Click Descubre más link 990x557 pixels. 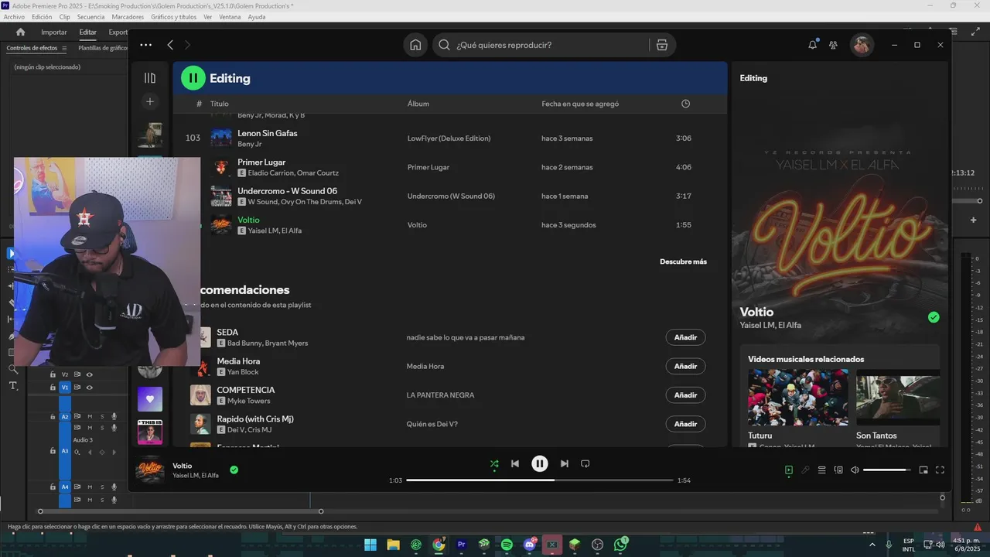coord(683,261)
